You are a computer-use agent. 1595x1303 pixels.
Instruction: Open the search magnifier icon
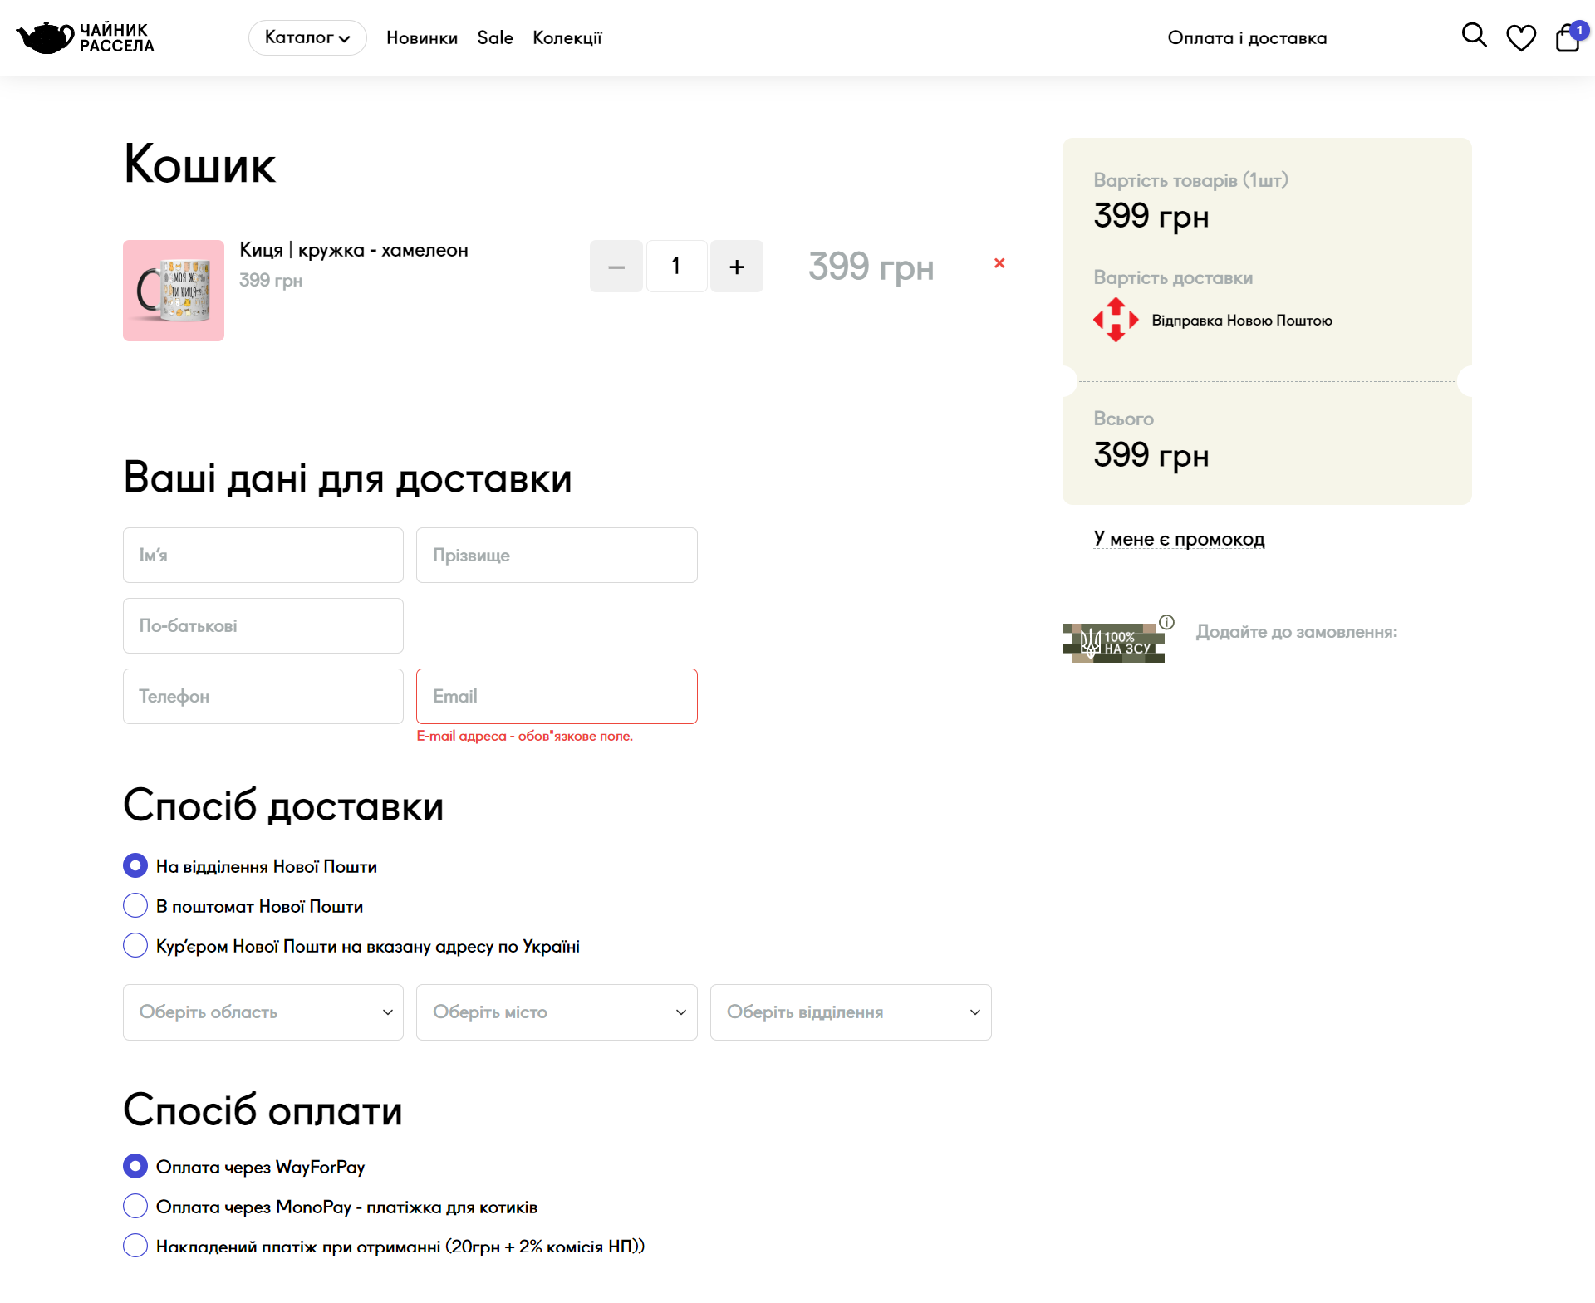click(1474, 36)
